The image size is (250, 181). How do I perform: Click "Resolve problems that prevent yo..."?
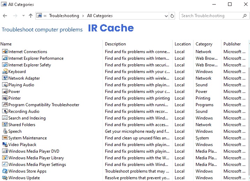point(137,178)
